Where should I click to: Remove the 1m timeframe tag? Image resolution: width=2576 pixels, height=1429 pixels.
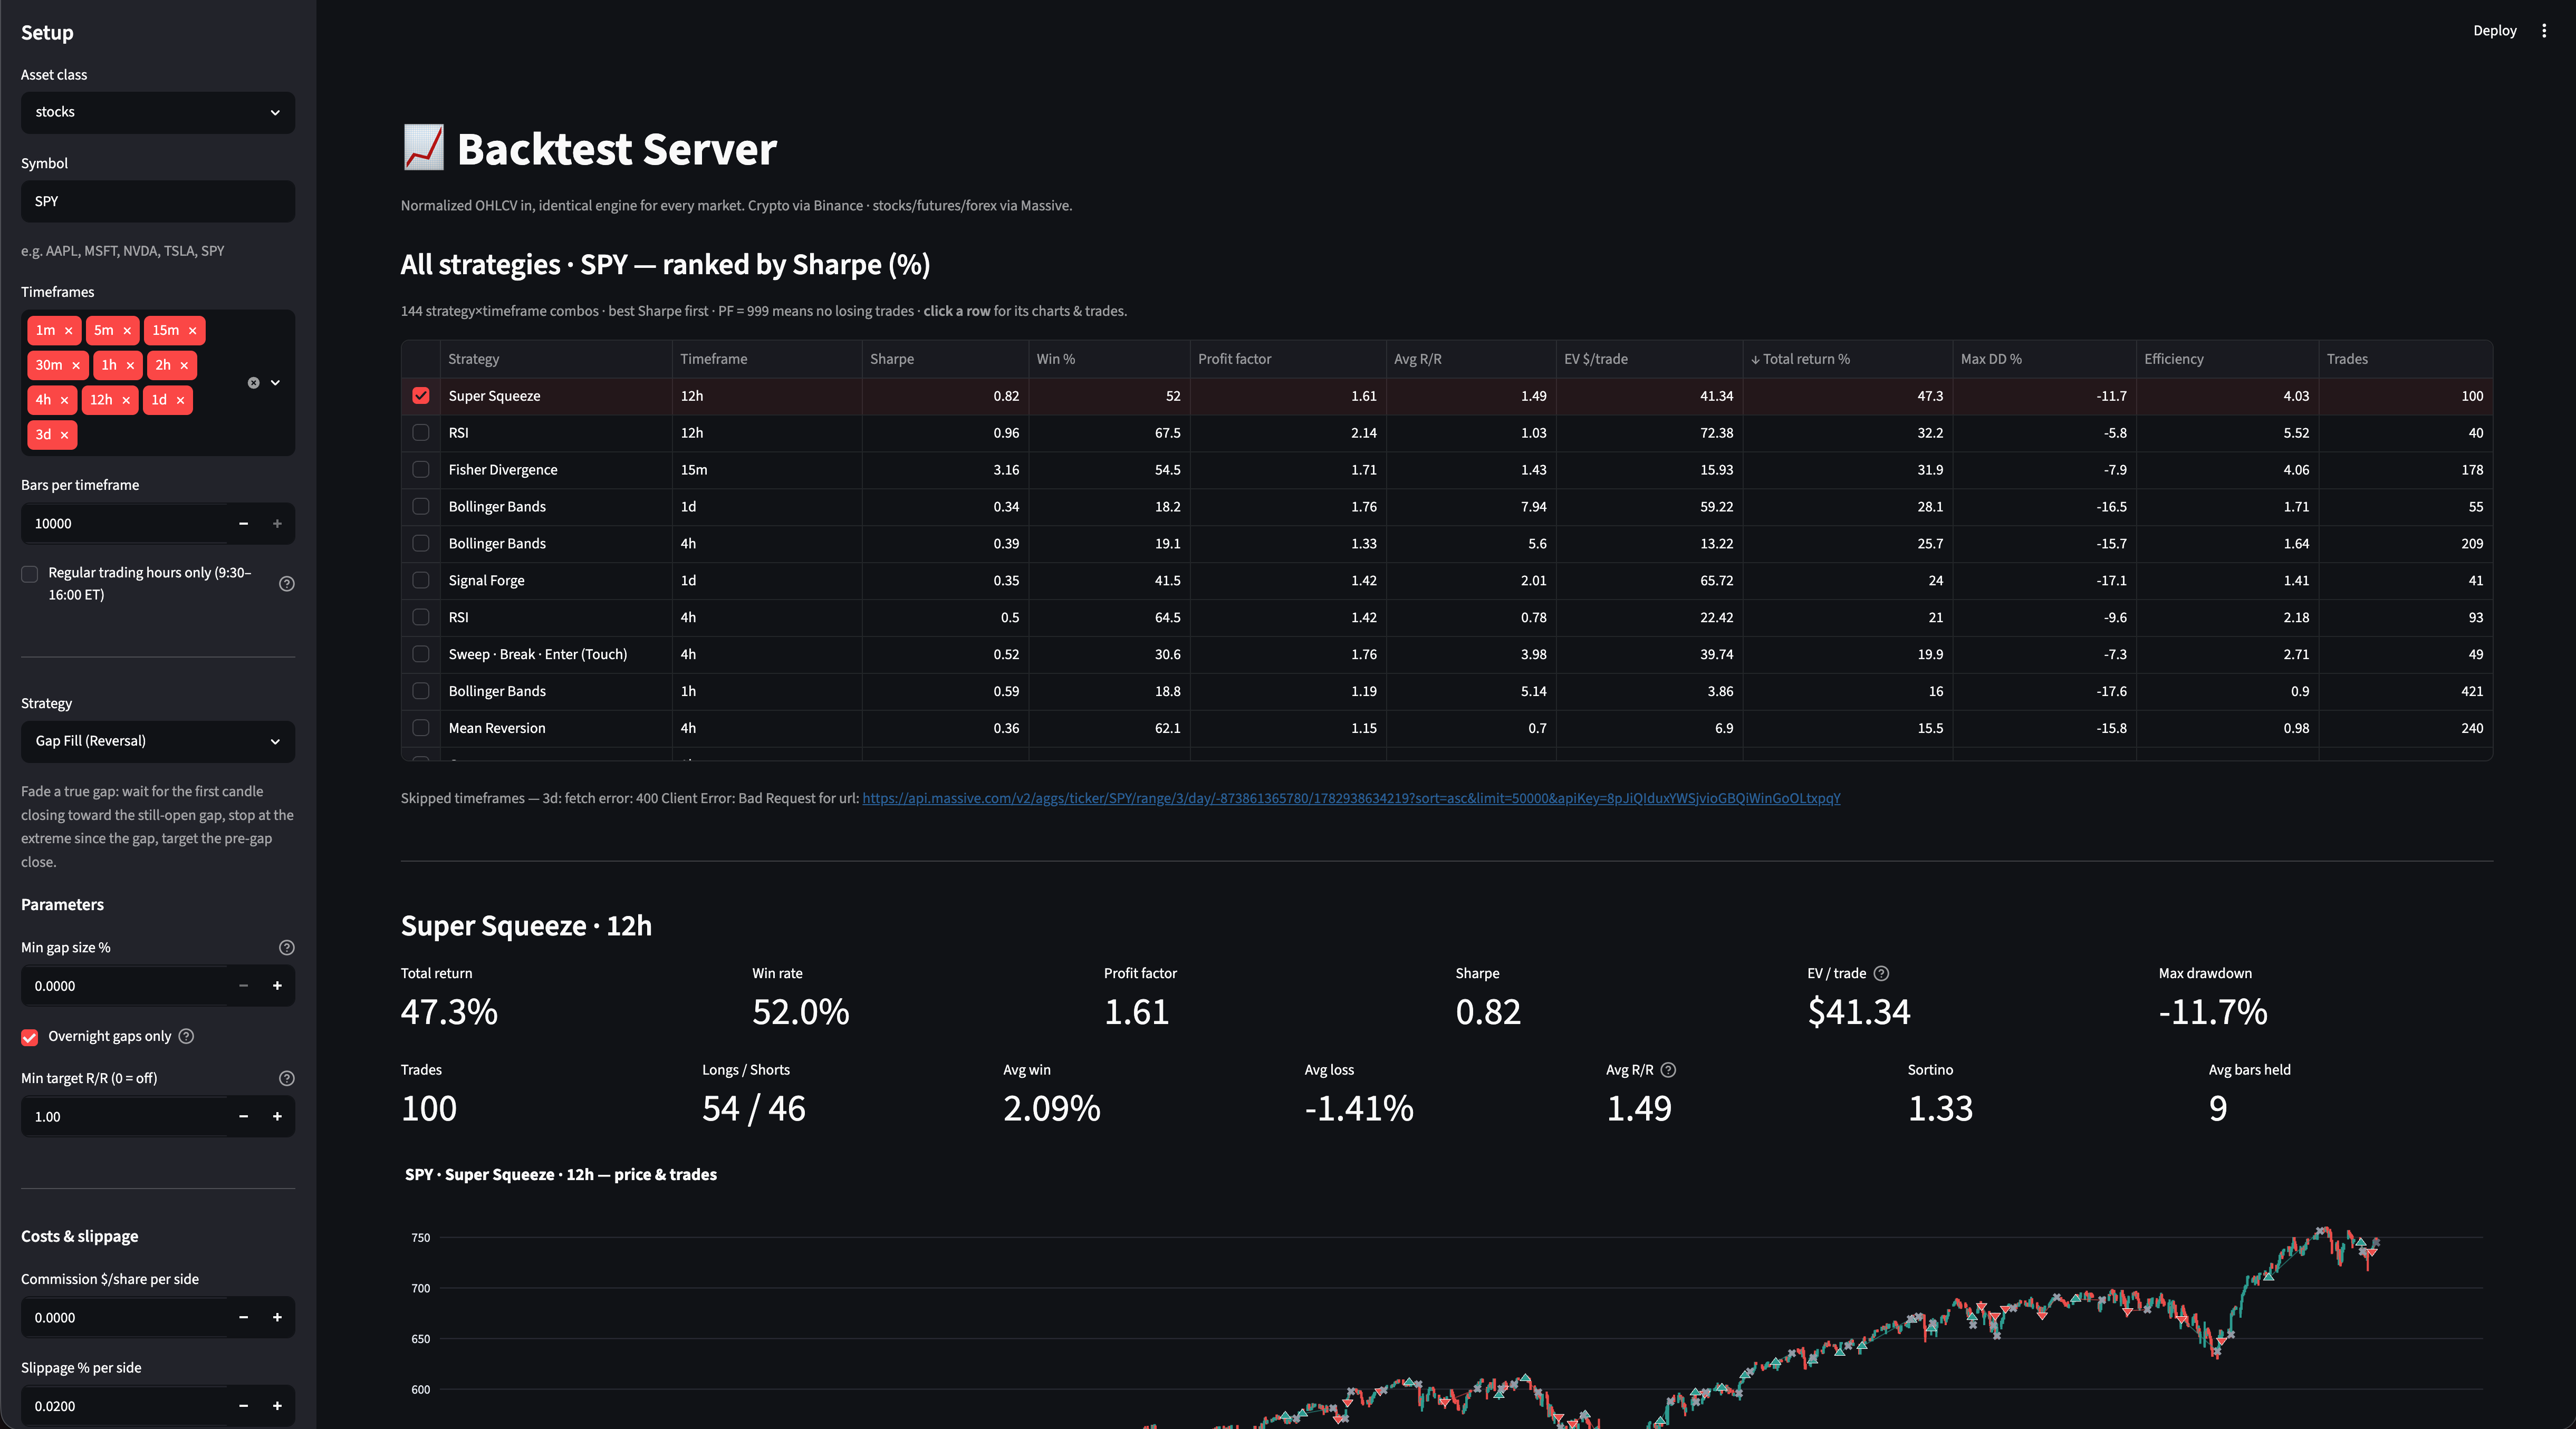click(x=68, y=330)
